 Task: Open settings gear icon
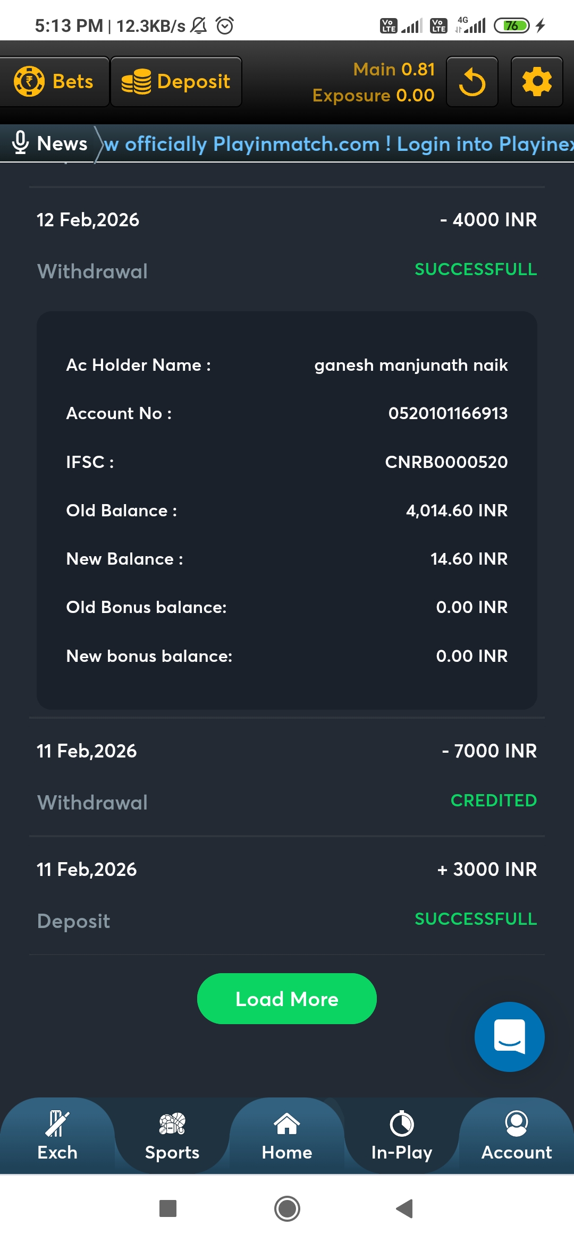[x=536, y=82]
